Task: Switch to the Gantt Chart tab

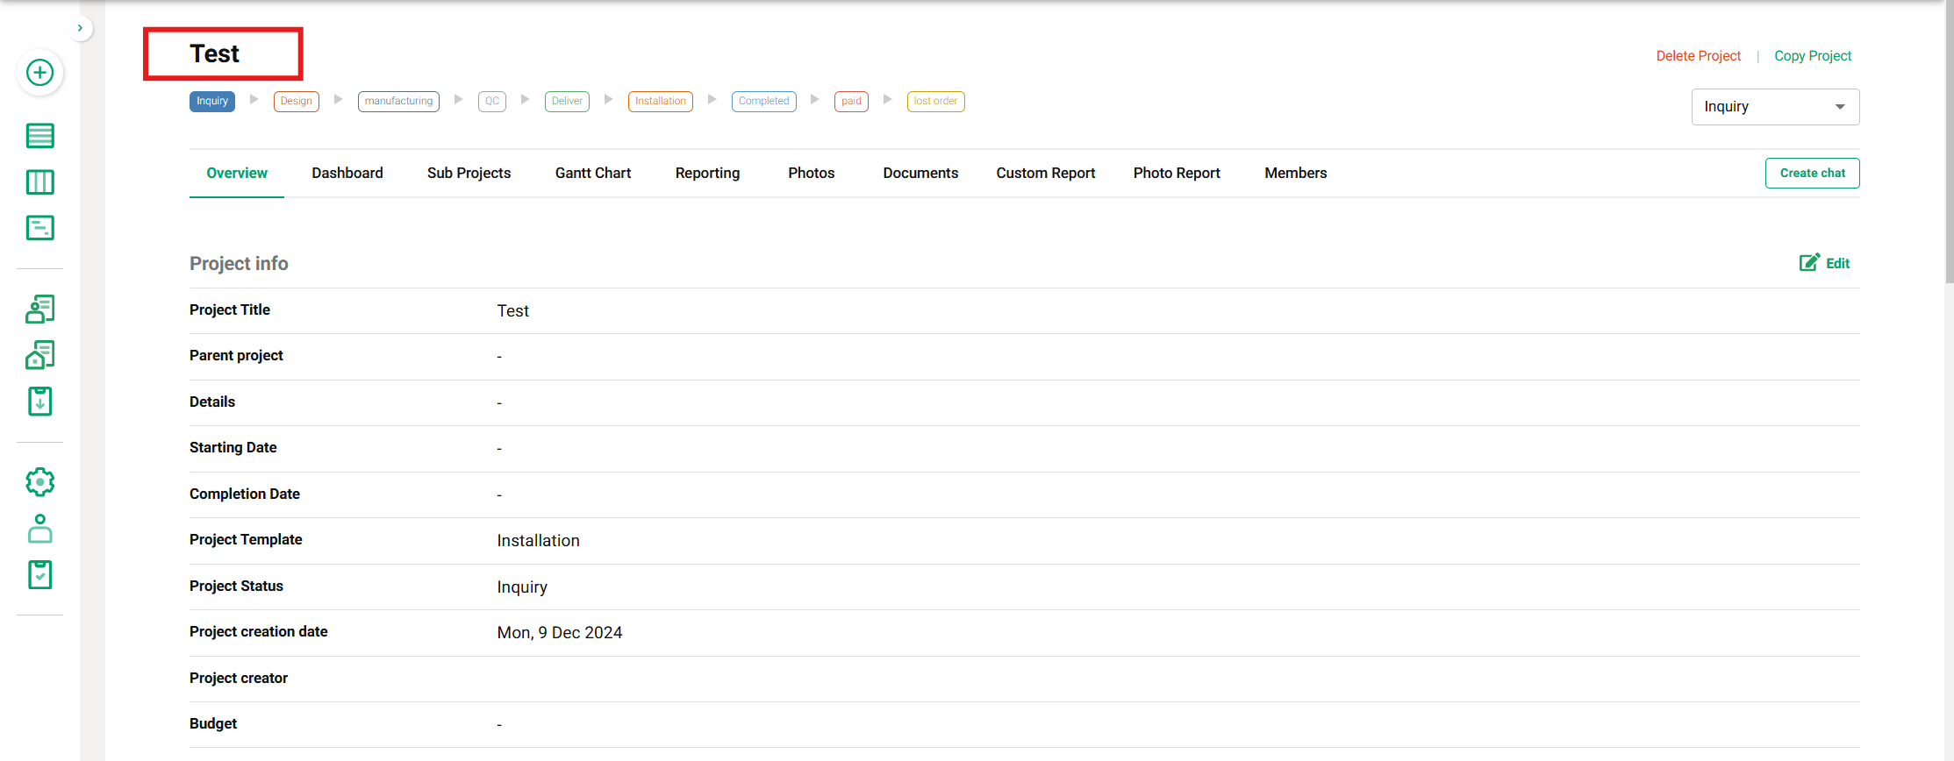Action: (592, 174)
